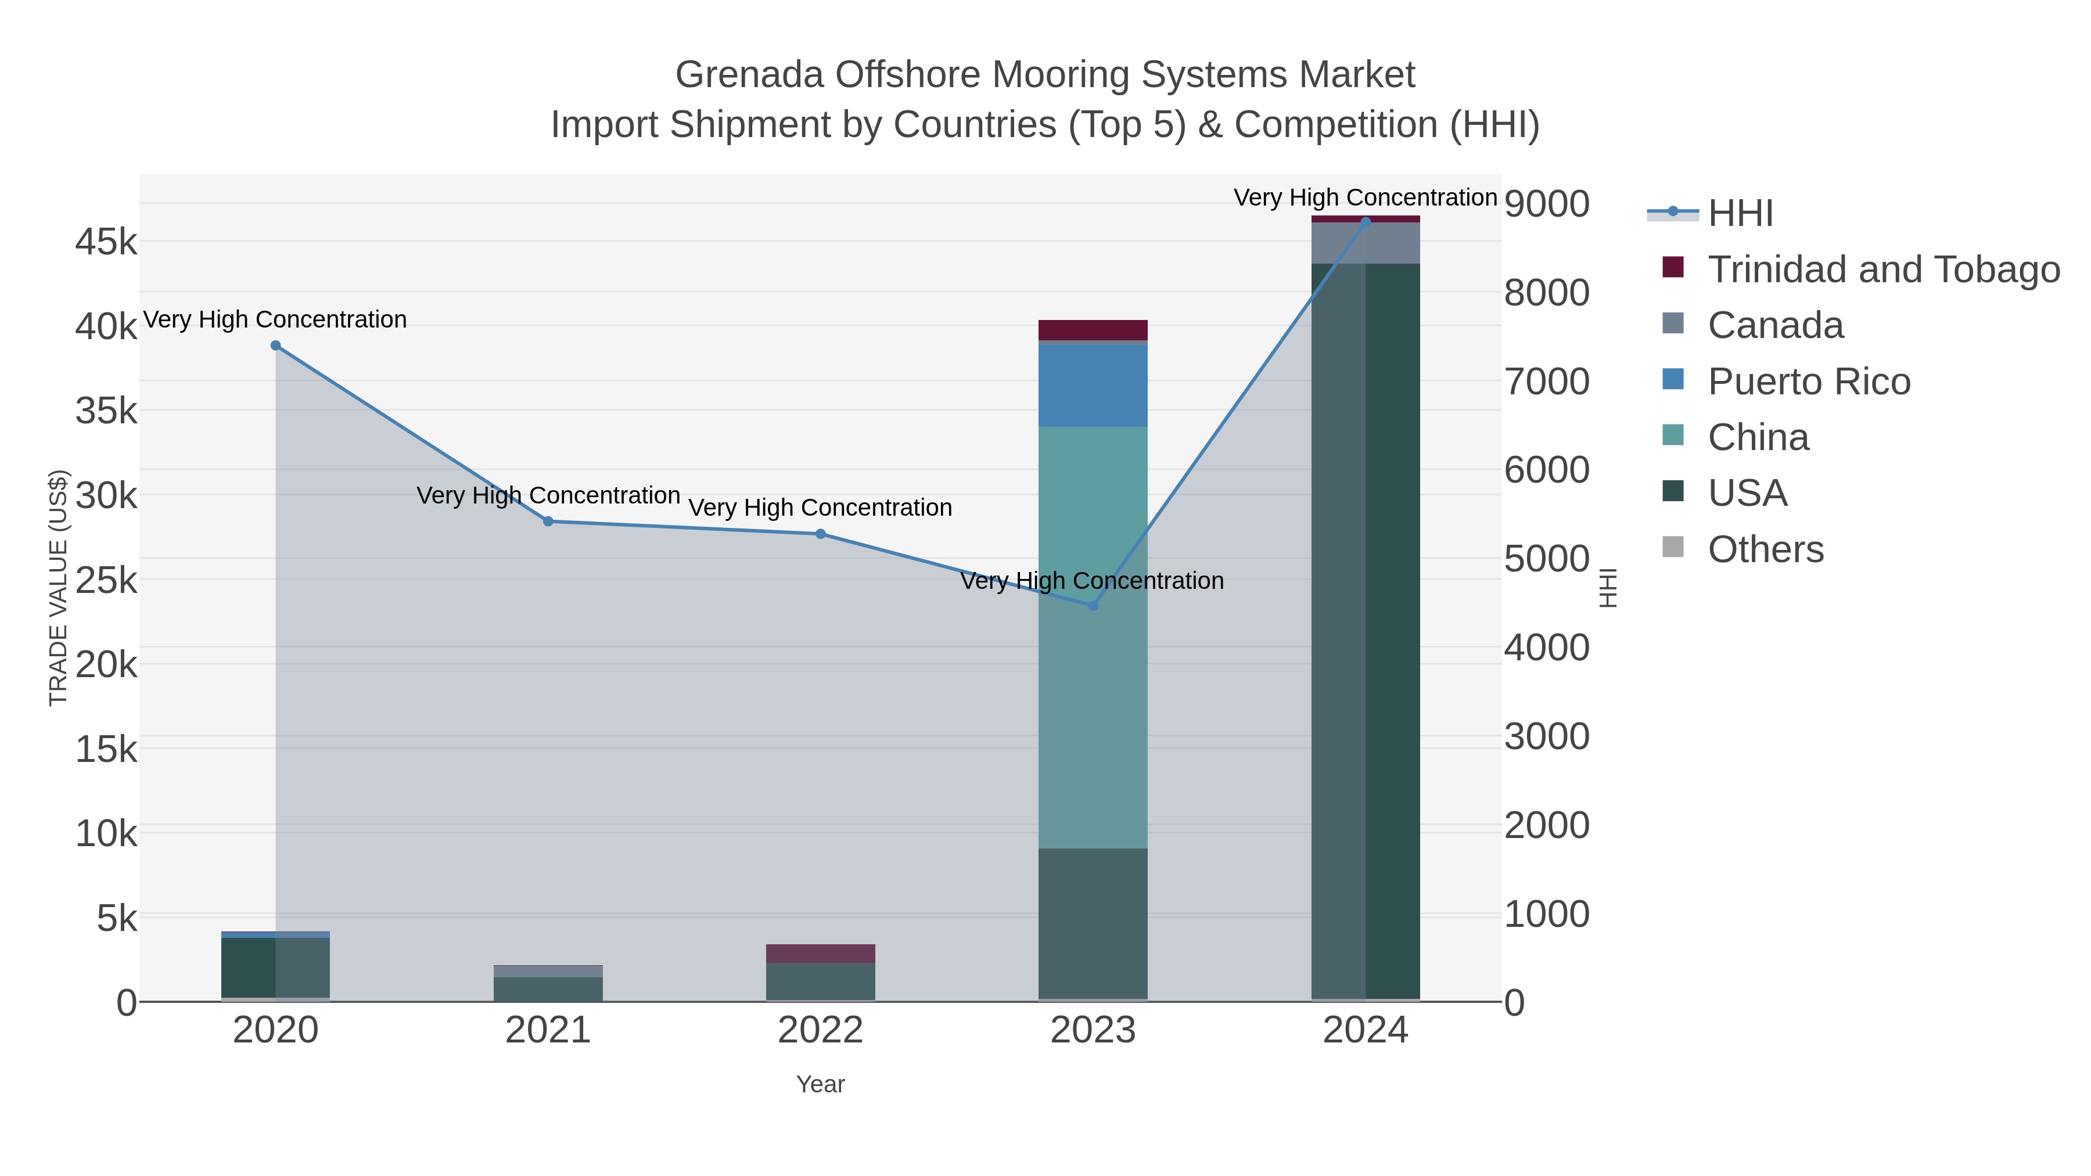The image size is (2091, 1176).
Task: Click the 2023 x-axis label
Action: pyautogui.click(x=1093, y=1031)
